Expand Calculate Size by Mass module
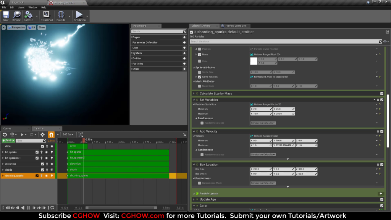 point(194,94)
